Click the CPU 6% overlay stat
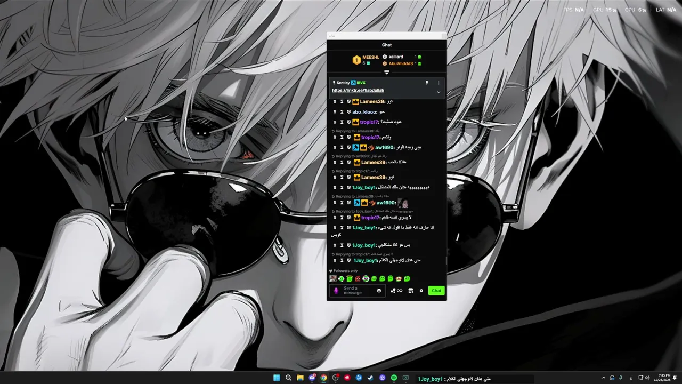 [635, 10]
